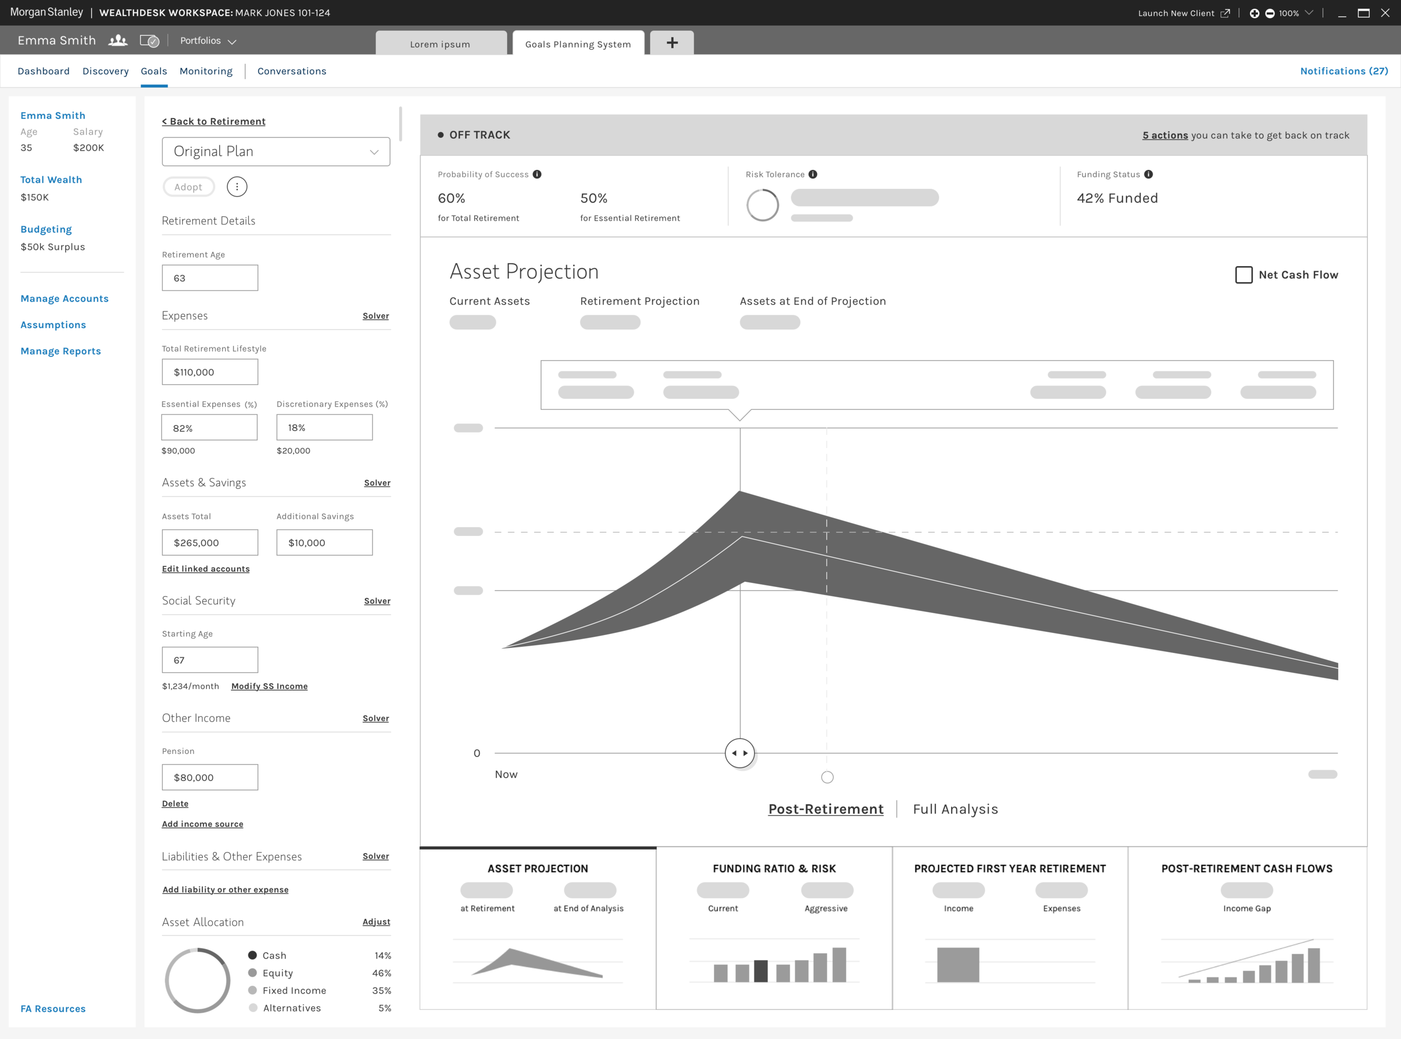Click the Risk Tolerance info icon

(812, 174)
